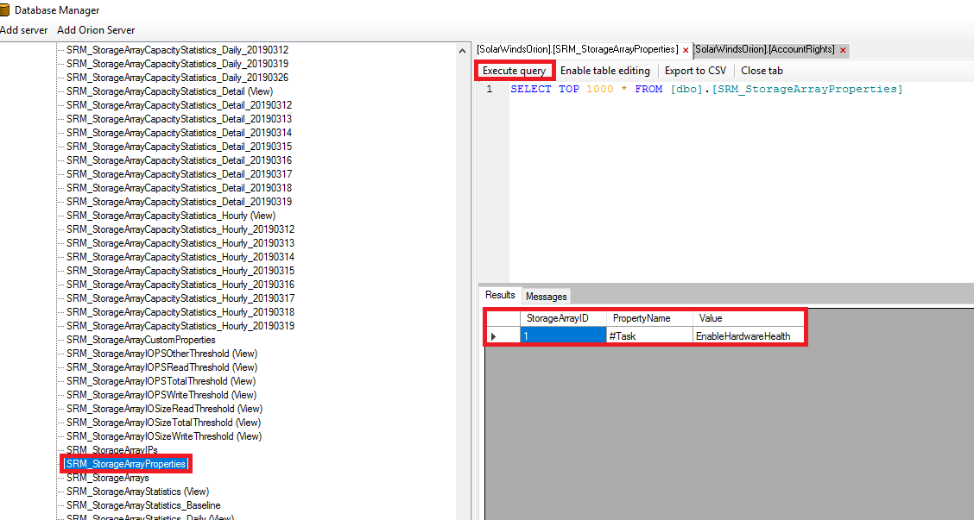The height and width of the screenshot is (520, 974).
Task: Enable table editing for the current query
Action: pyautogui.click(x=604, y=71)
